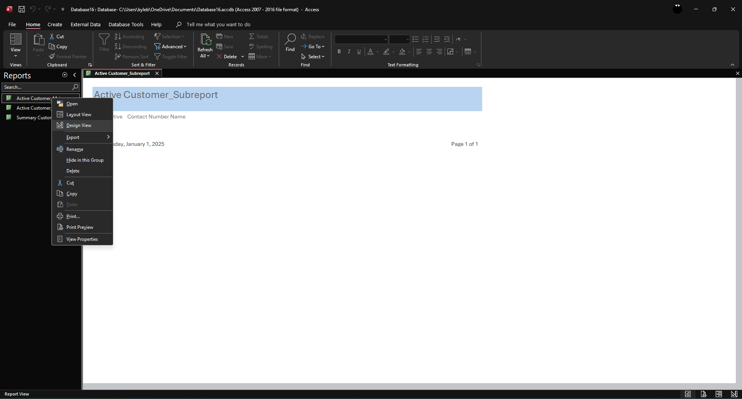742x399 pixels.
Task: Click the Find magnifier icon
Action: pos(290,42)
